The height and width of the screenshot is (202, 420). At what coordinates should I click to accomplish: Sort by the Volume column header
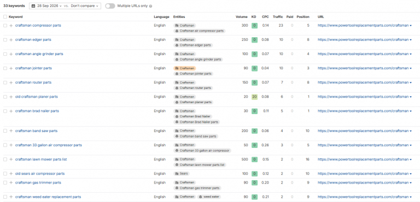(242, 17)
